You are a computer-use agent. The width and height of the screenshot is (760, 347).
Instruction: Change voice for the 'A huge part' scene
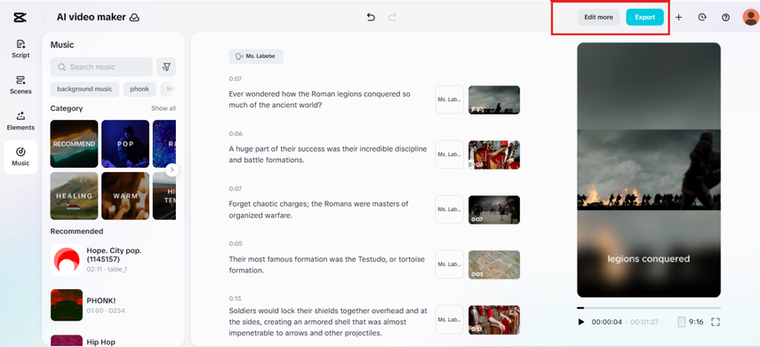click(x=449, y=154)
